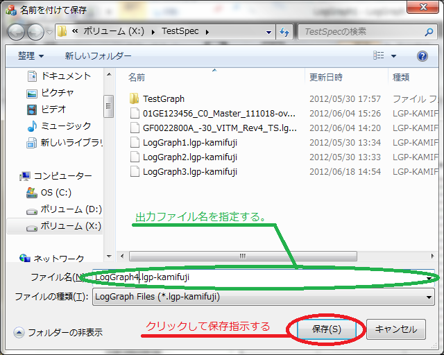Select file LogGraph3.lgp-kamifuji

pyautogui.click(x=183, y=172)
